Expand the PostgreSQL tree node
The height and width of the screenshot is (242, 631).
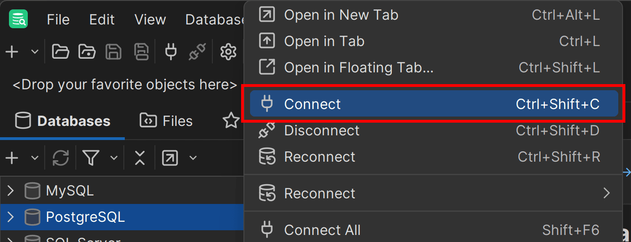pyautogui.click(x=11, y=217)
